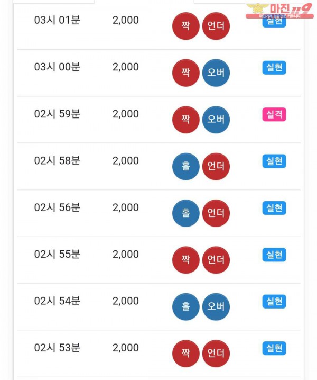
Task: Click the blue 홀 circle in the 02시 56분 row
Action: 185,213
